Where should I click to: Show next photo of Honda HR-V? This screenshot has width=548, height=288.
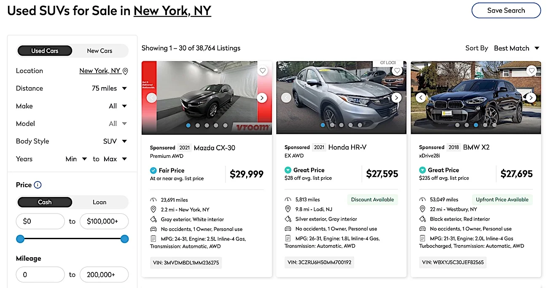click(396, 98)
